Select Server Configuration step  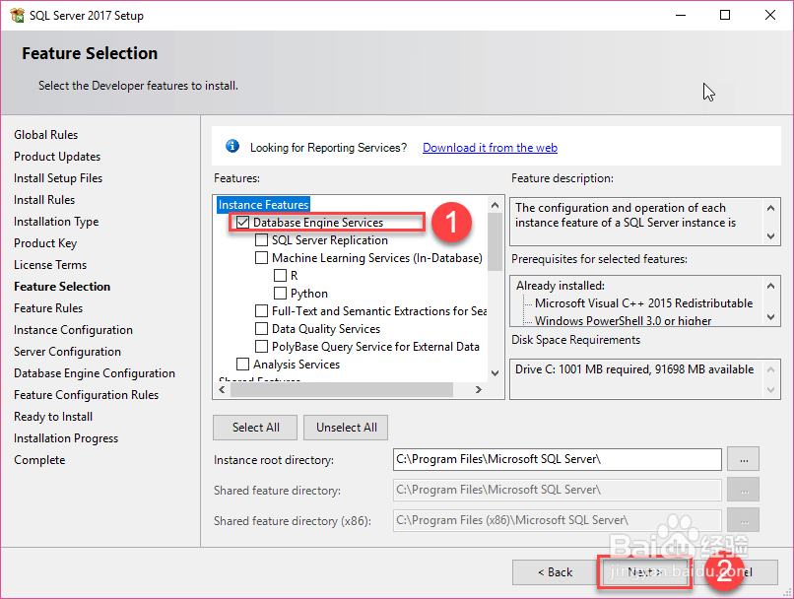(67, 352)
